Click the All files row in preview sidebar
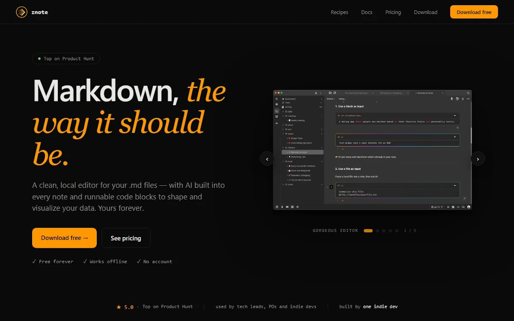Screen dimensions: 514x321 [x=302, y=107]
